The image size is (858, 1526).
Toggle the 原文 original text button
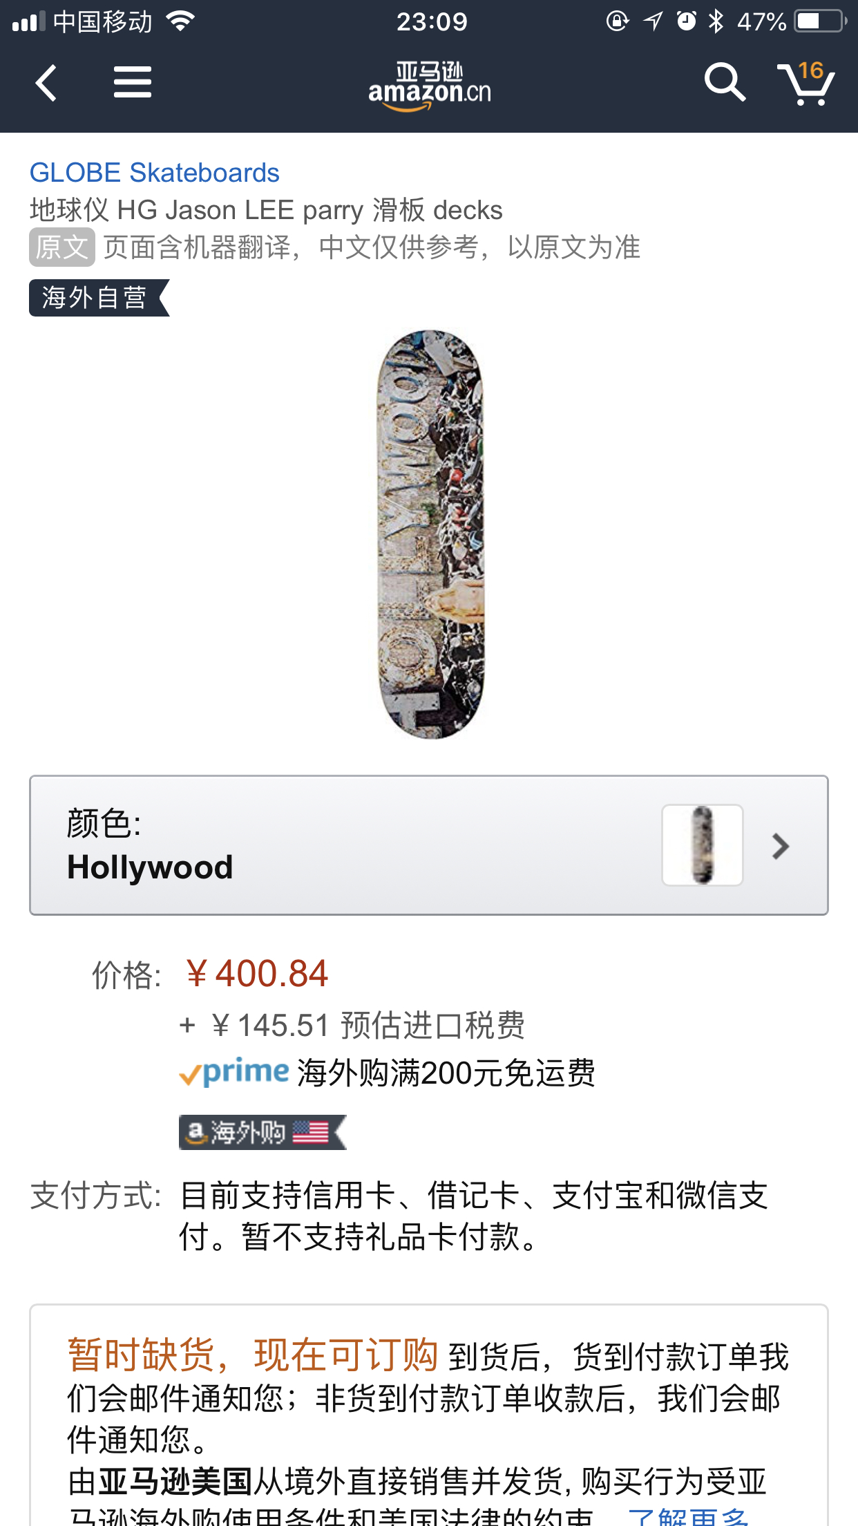coord(62,247)
